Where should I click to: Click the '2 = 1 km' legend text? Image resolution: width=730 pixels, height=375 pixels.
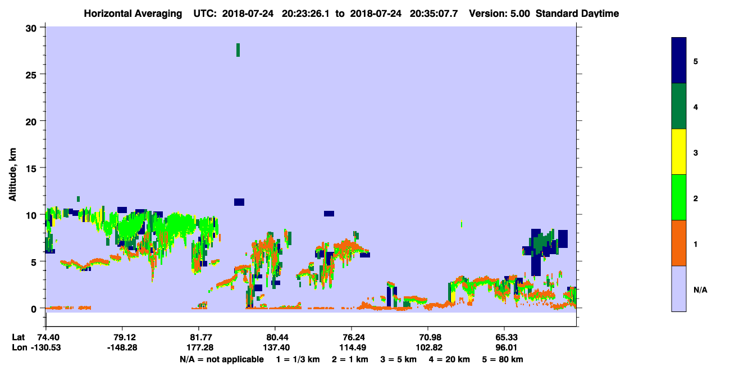pos(352,359)
